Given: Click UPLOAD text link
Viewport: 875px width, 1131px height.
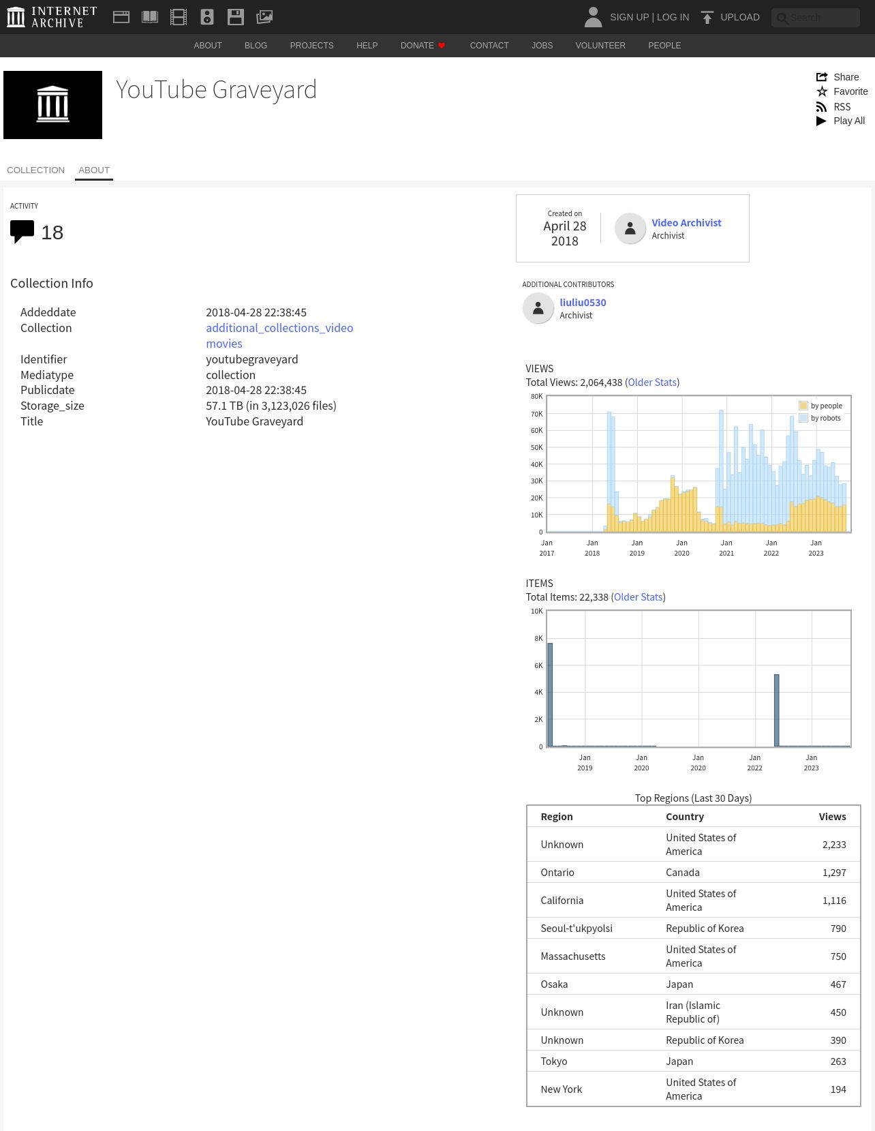Looking at the screenshot, I should coord(740,17).
